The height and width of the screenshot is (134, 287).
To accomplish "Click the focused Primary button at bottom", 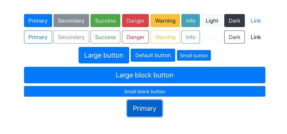I will click(145, 108).
